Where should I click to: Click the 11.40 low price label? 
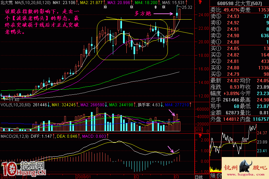point(14,99)
